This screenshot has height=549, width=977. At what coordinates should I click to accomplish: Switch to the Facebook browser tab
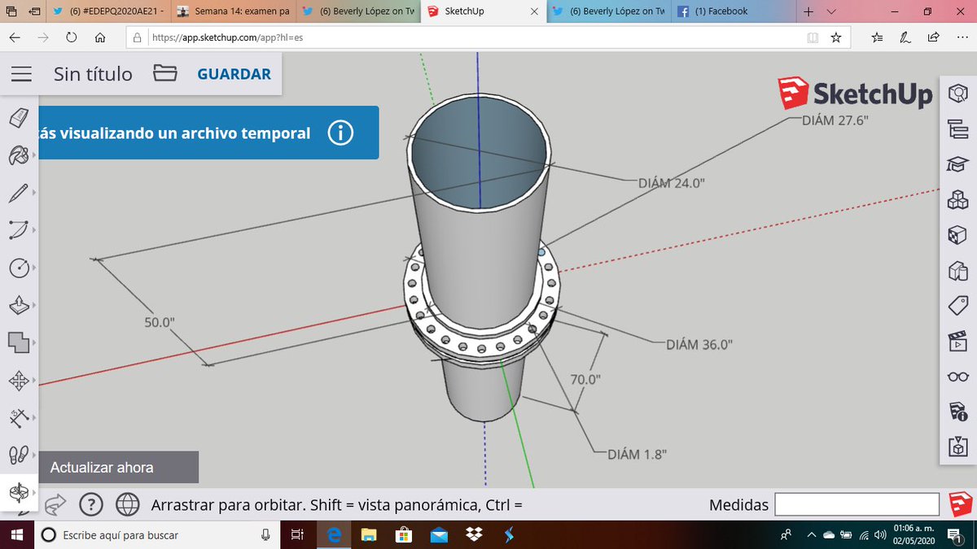(732, 11)
